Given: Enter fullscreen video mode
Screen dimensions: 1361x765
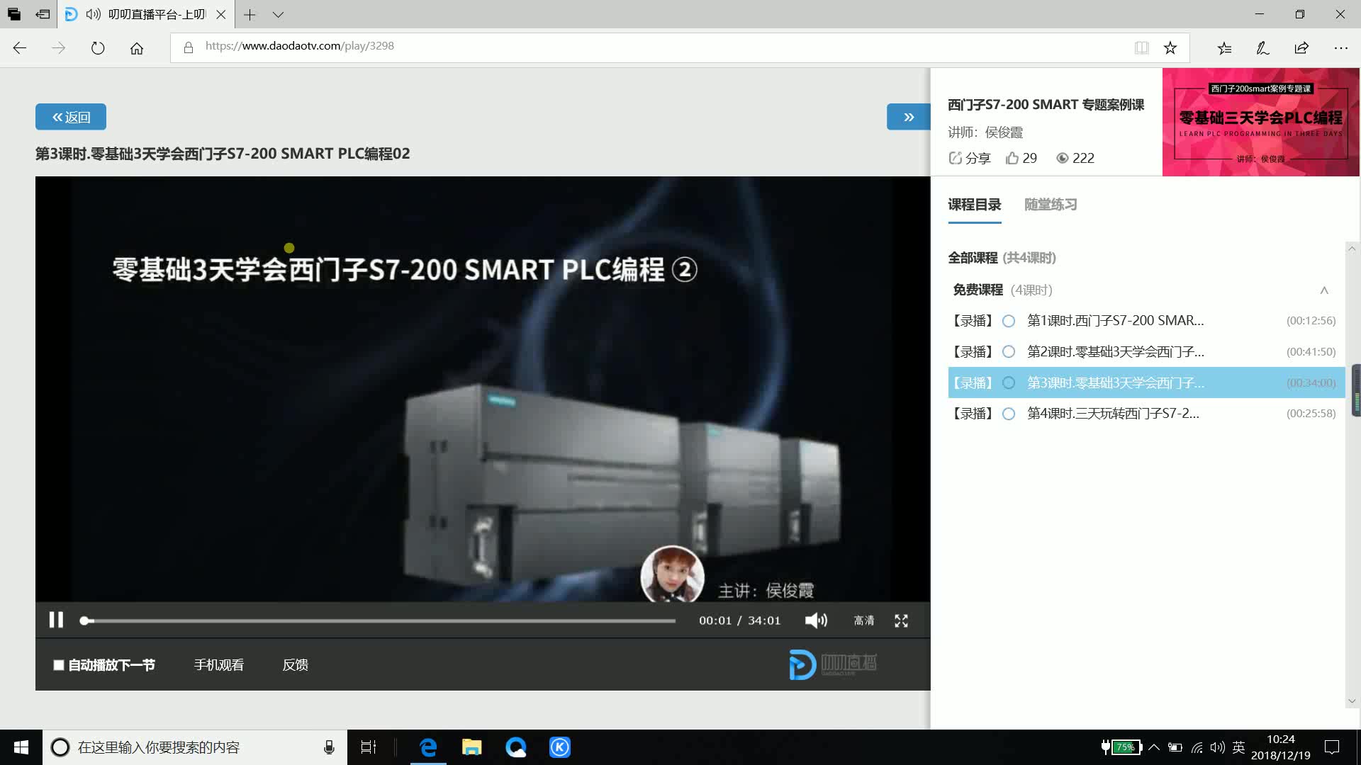Looking at the screenshot, I should [x=901, y=620].
